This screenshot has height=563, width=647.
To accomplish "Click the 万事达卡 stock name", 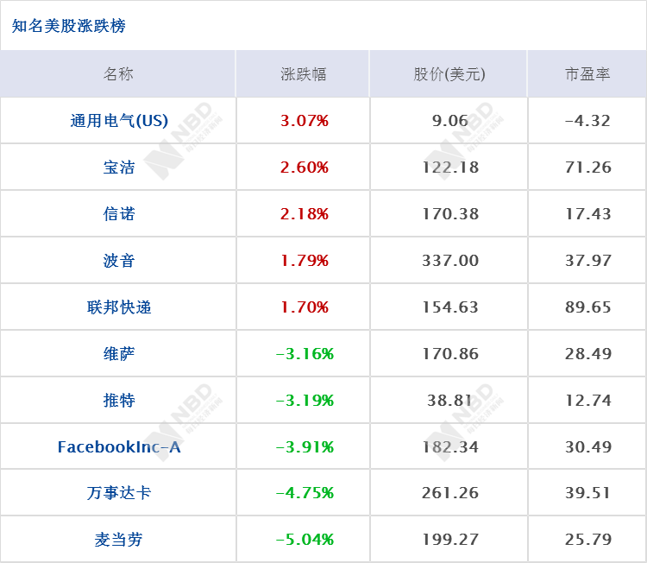I will pos(119,494).
